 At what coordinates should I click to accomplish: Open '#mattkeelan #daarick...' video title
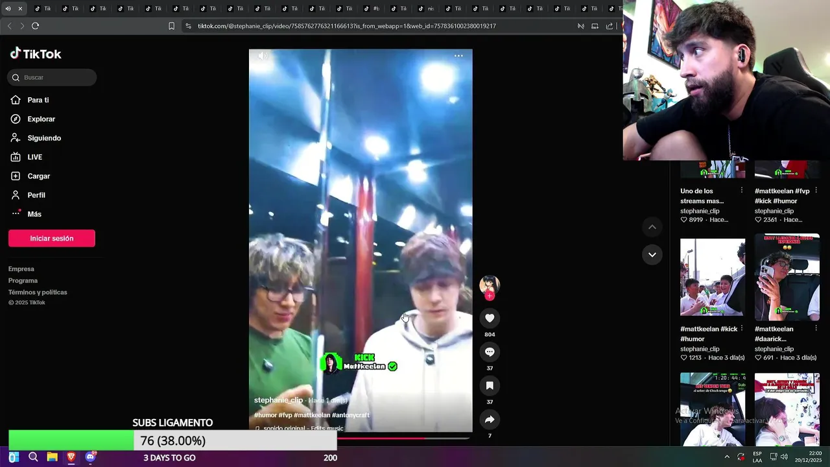click(x=774, y=334)
